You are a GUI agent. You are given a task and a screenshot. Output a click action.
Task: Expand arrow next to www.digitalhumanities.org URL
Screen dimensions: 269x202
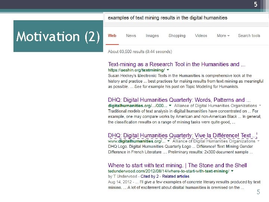click(168, 141)
